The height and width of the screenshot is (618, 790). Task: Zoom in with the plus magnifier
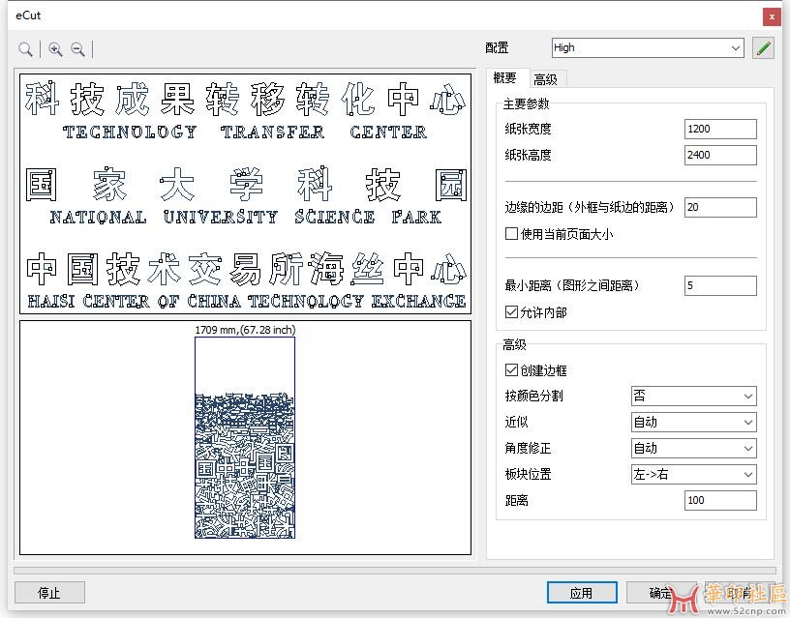click(55, 48)
